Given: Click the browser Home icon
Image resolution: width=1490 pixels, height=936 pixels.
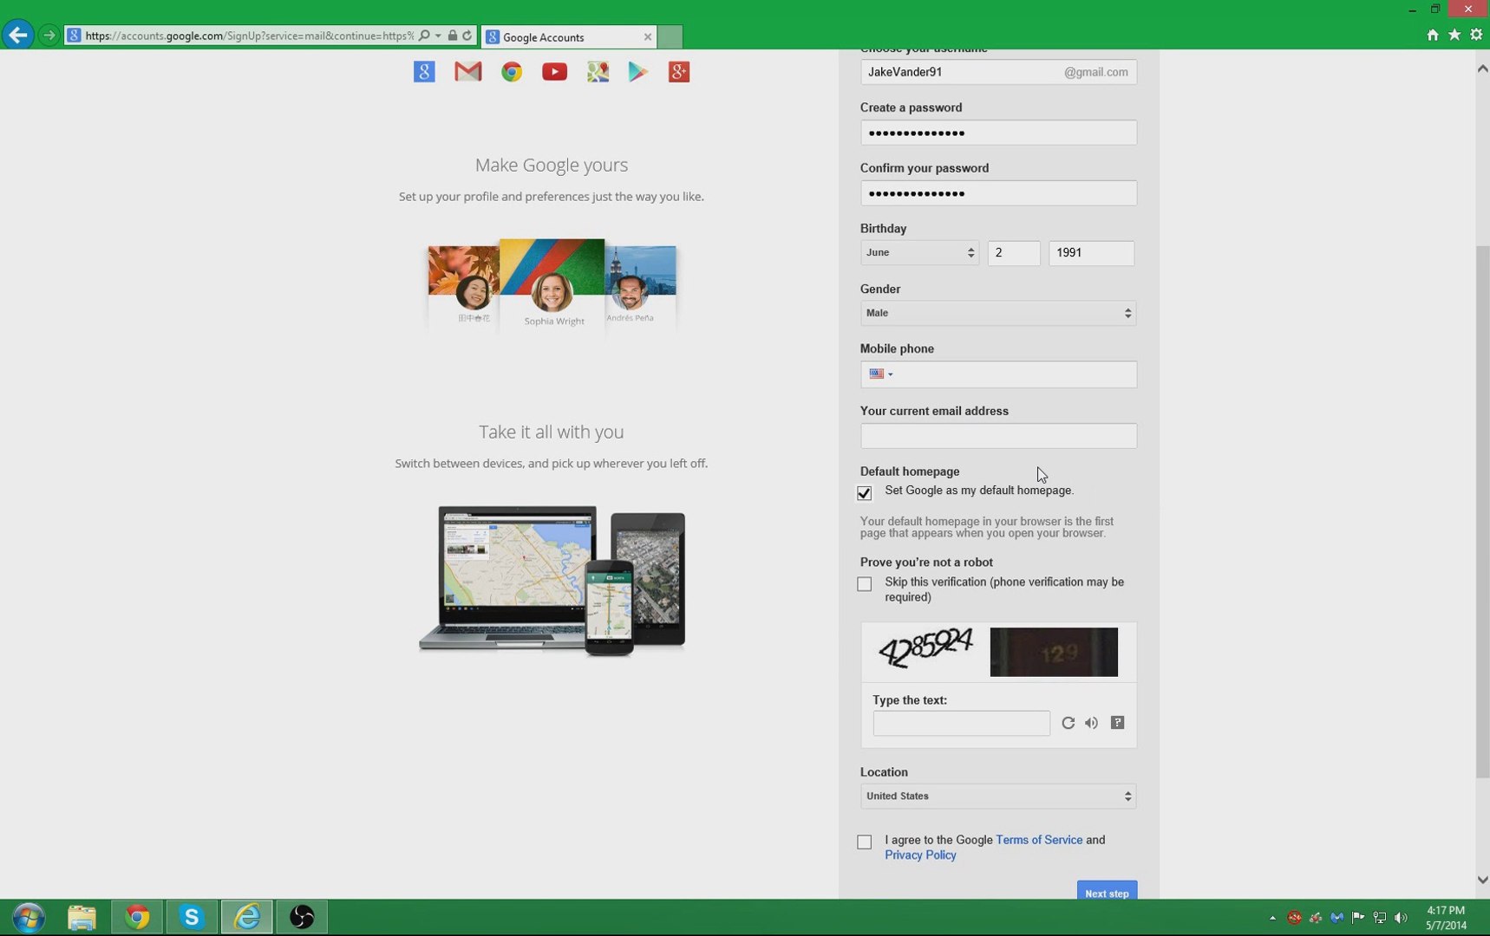Looking at the screenshot, I should click(x=1432, y=35).
